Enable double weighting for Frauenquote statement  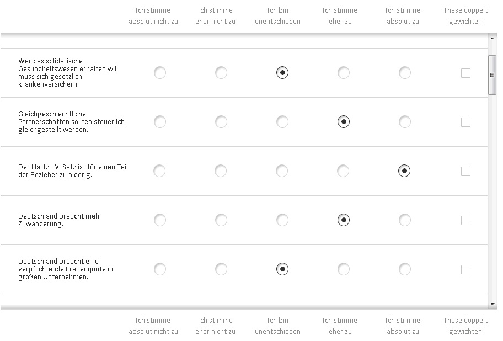pos(465,269)
